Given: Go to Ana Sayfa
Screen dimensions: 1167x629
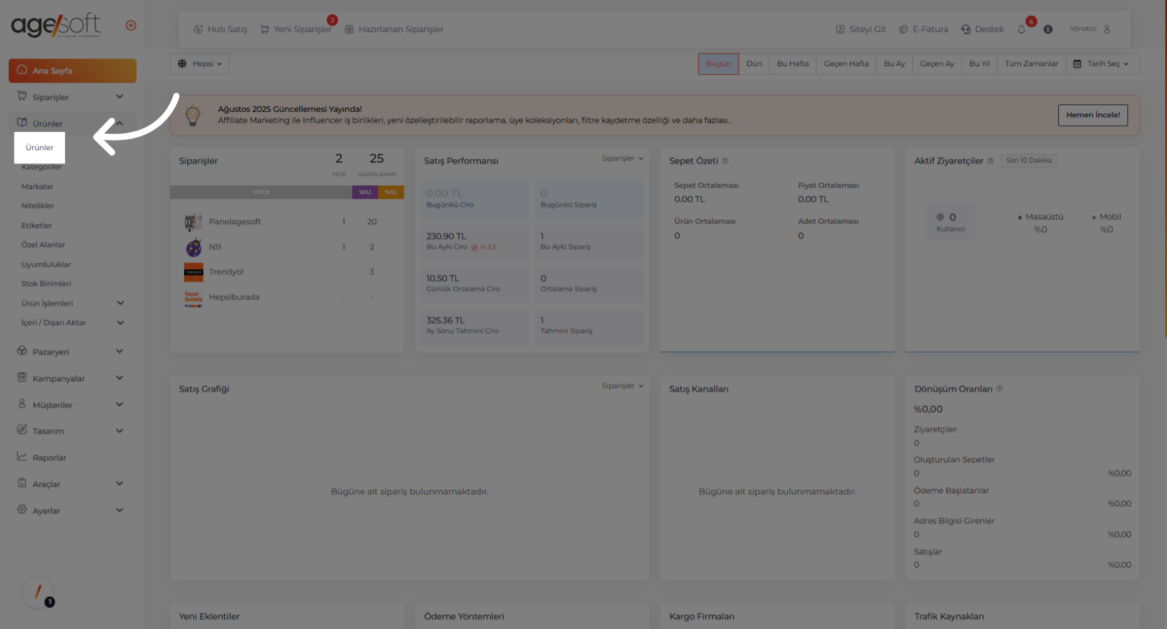Looking at the screenshot, I should 72,70.
